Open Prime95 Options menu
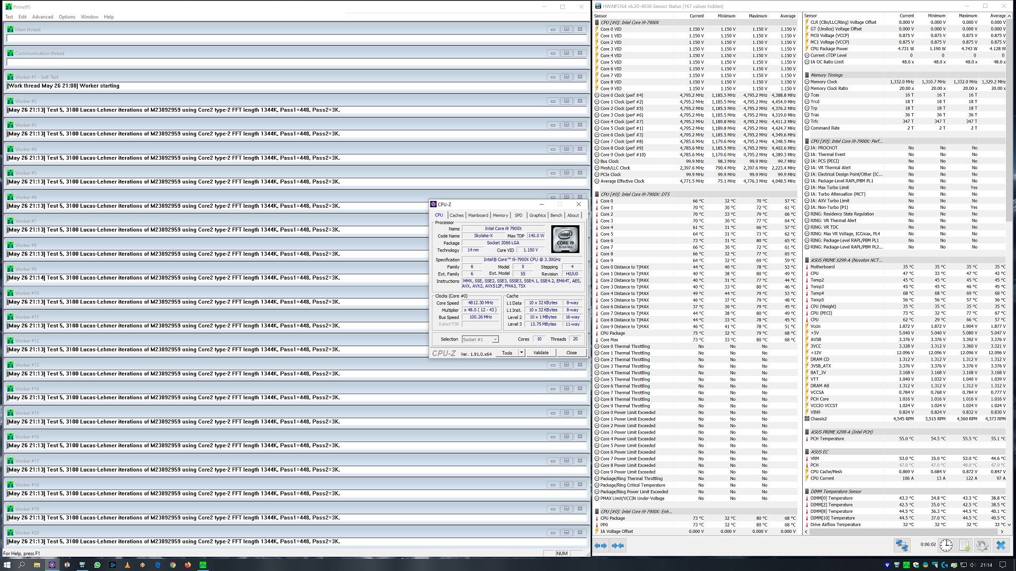The height and width of the screenshot is (571, 1016). (67, 17)
